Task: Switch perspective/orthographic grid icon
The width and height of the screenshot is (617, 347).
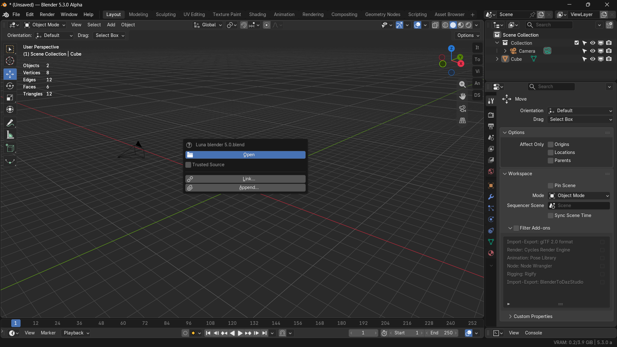Action: point(462,120)
